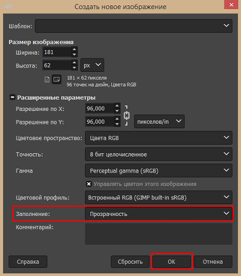This screenshot has width=241, height=276.
Task: Collapse Расширенные параметры section
Action: (x=12, y=98)
